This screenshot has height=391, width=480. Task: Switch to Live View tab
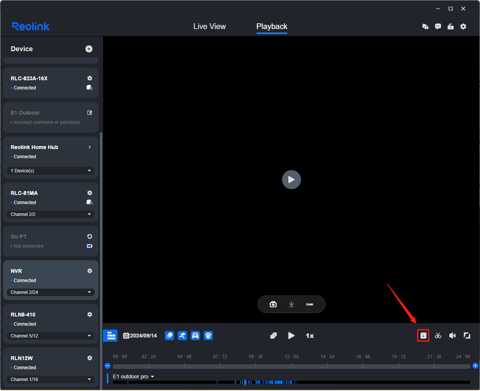coord(209,26)
